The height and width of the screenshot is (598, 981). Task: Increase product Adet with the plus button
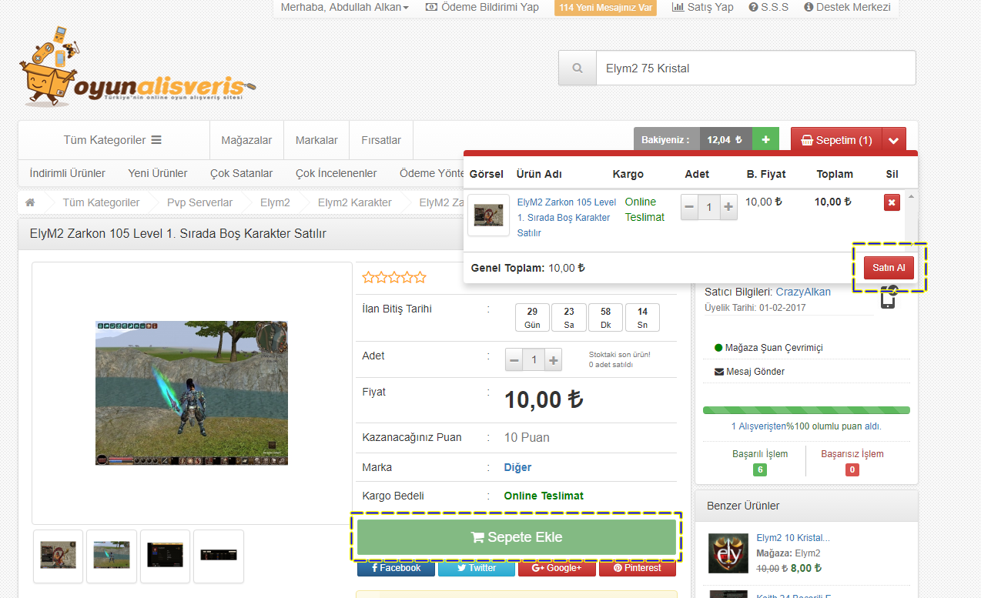[x=553, y=359]
